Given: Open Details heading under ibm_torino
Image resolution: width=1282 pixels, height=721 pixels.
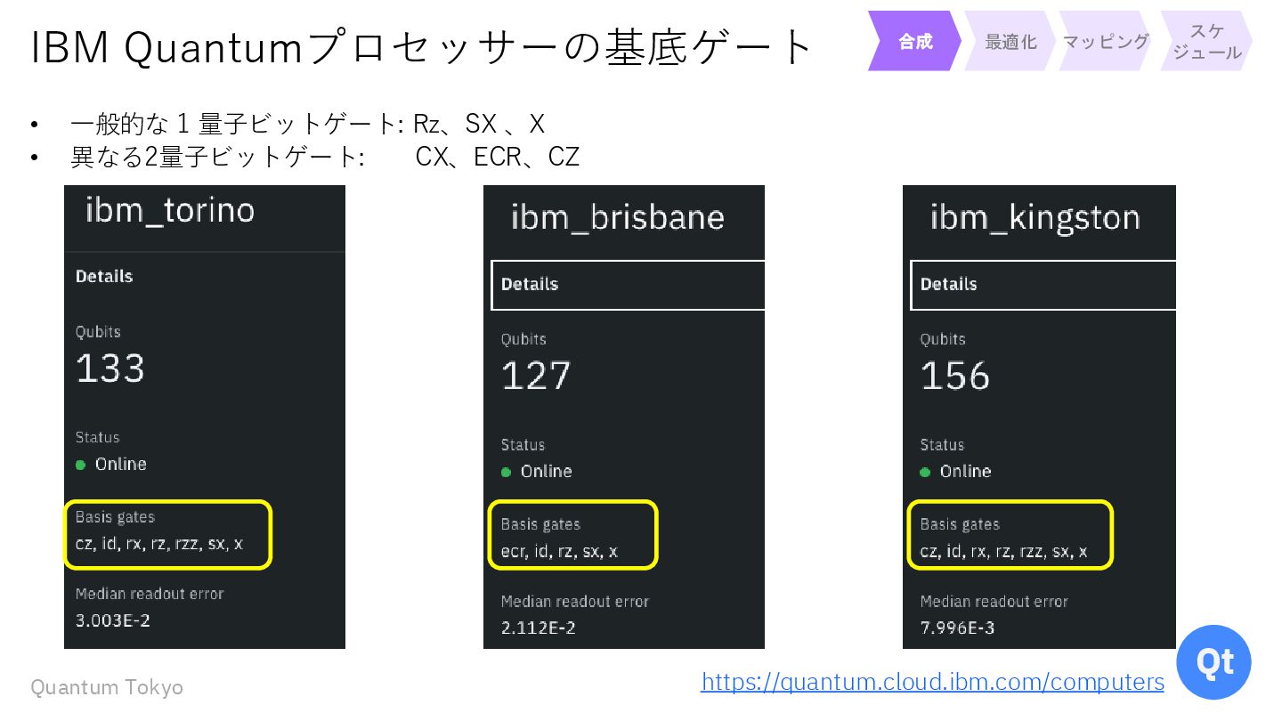Looking at the screenshot, I should coord(104,276).
